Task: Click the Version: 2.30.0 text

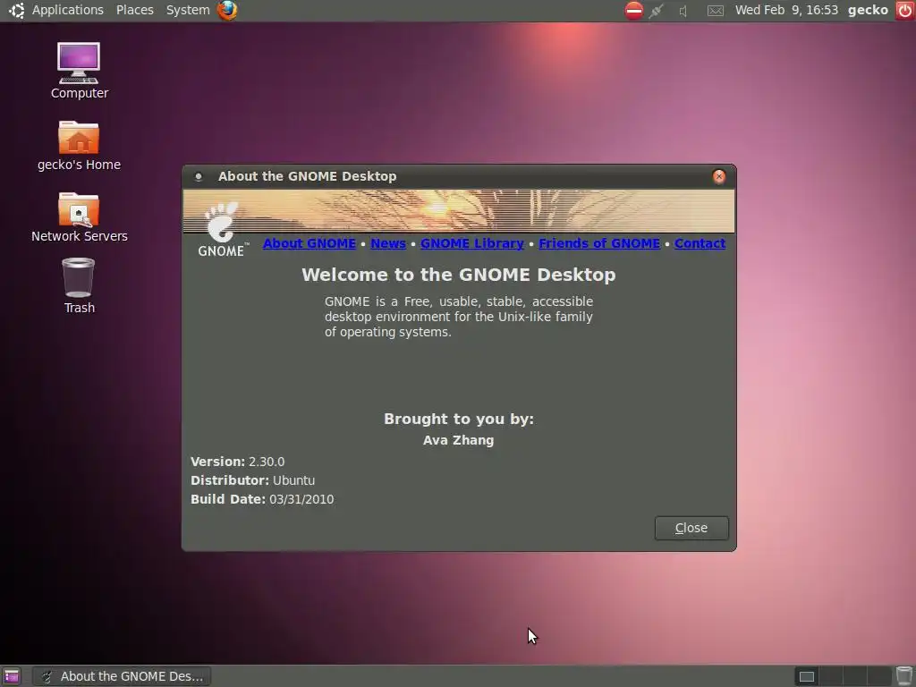Action: pyautogui.click(x=237, y=462)
